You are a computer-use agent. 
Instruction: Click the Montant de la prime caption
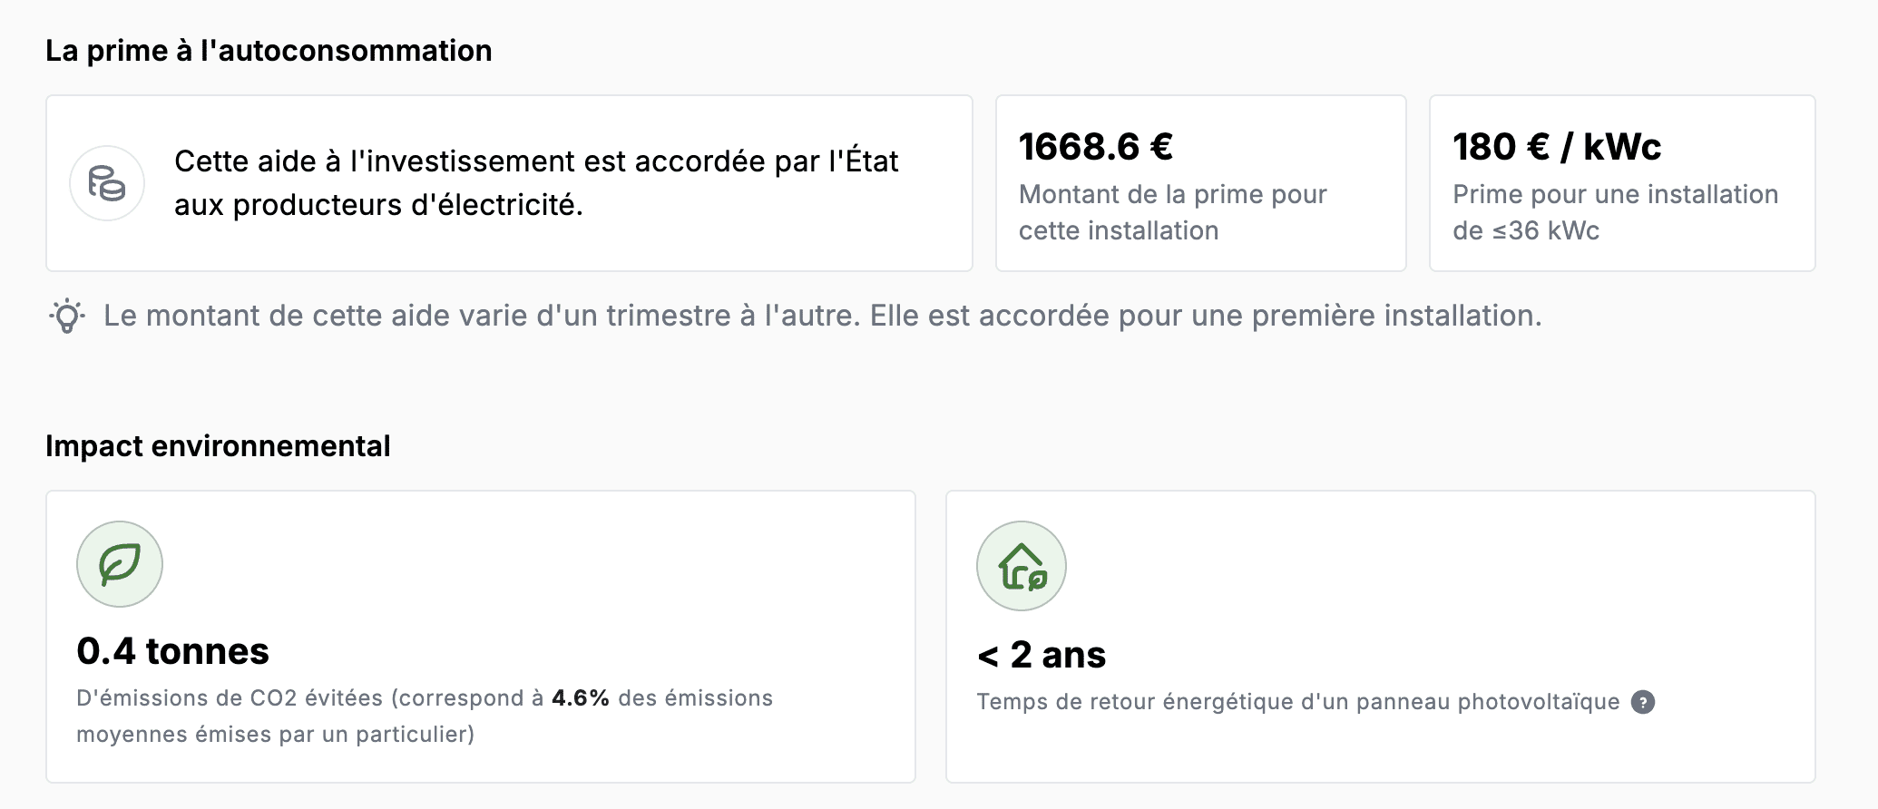(x=1173, y=212)
